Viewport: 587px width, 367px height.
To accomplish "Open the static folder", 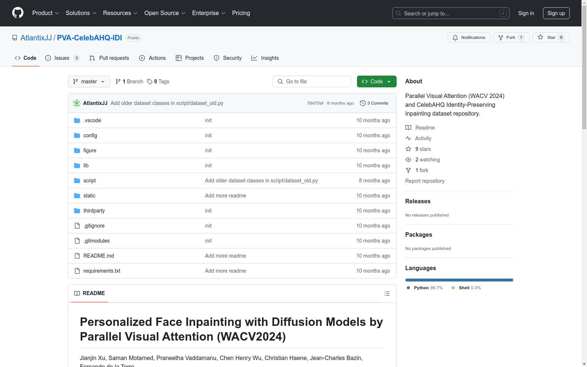I will [90, 196].
